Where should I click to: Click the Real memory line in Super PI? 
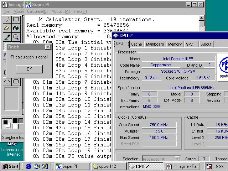point(78,25)
